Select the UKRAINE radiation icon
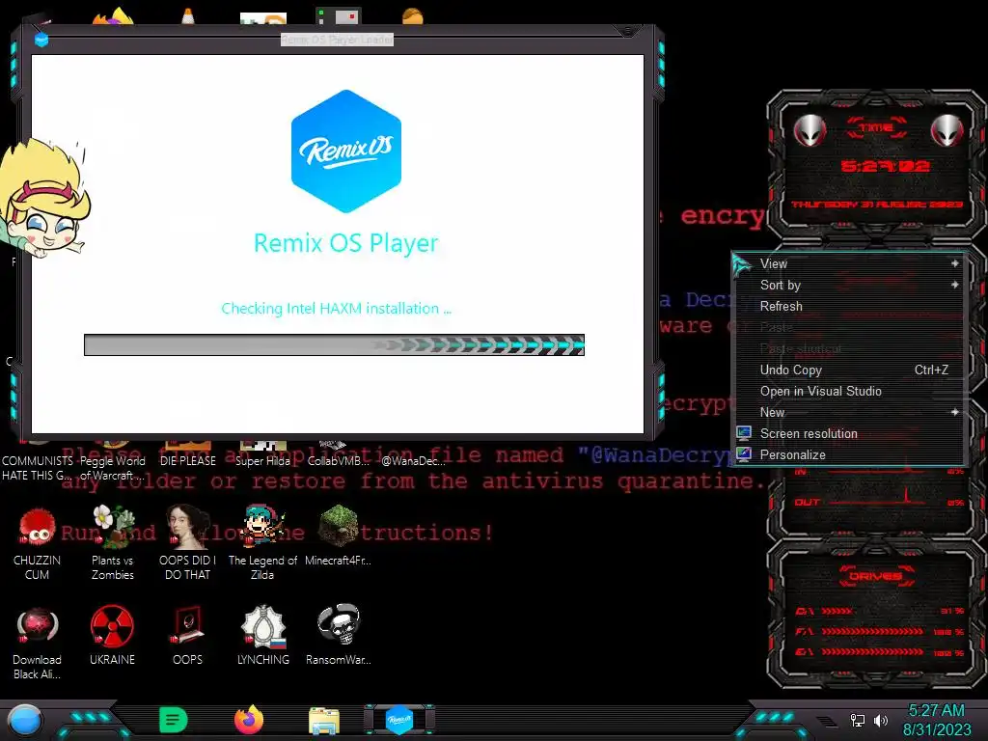 coord(112,637)
